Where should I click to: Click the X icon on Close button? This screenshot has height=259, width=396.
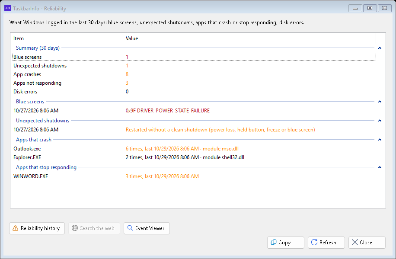tap(355, 242)
